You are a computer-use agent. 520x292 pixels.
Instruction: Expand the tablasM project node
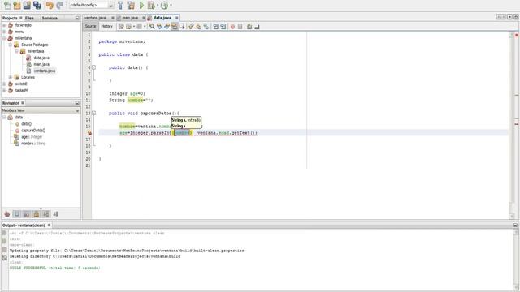click(x=4, y=90)
